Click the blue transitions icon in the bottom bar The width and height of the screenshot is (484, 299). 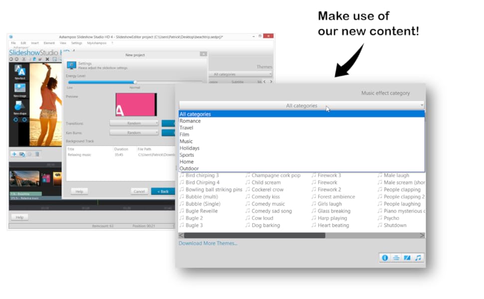407,258
